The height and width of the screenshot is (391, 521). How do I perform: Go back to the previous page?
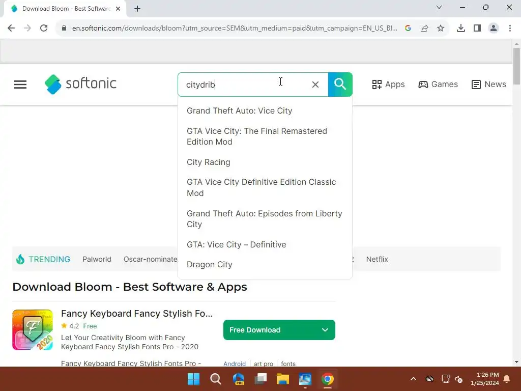tap(11, 29)
